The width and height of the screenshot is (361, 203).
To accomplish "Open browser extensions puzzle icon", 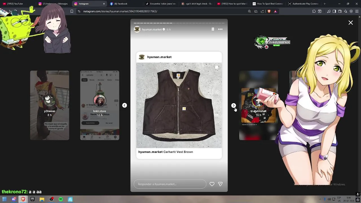I will tap(314, 11).
